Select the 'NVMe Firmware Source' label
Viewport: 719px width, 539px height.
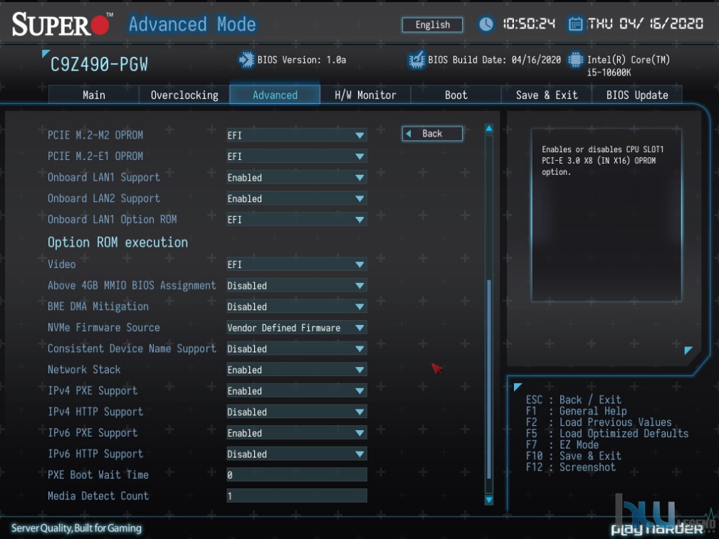[x=104, y=327]
